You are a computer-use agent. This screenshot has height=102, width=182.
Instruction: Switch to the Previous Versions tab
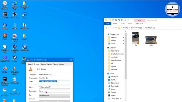pyautogui.click(x=59, y=64)
